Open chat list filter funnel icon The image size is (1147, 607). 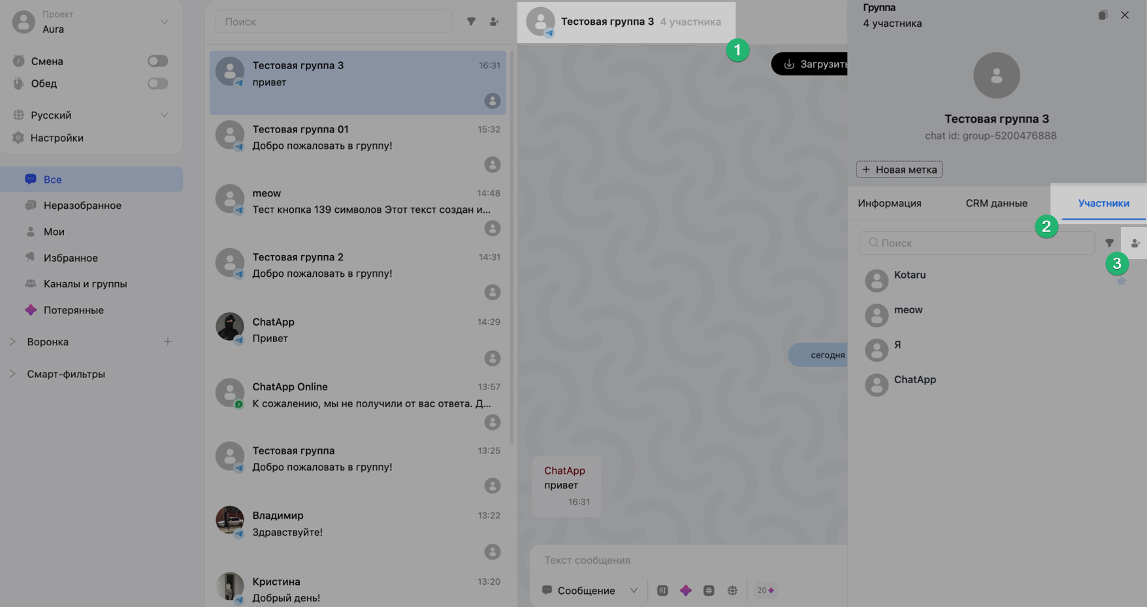pyautogui.click(x=471, y=22)
